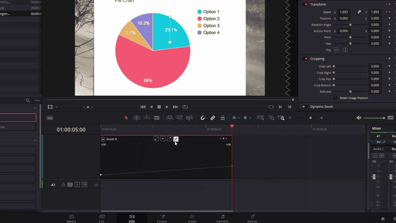Go to next keyframe in Zoom X curve header
This screenshot has height=223, width=396.
(226, 139)
